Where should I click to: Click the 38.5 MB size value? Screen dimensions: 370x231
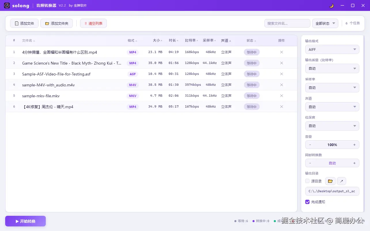pyautogui.click(x=155, y=85)
